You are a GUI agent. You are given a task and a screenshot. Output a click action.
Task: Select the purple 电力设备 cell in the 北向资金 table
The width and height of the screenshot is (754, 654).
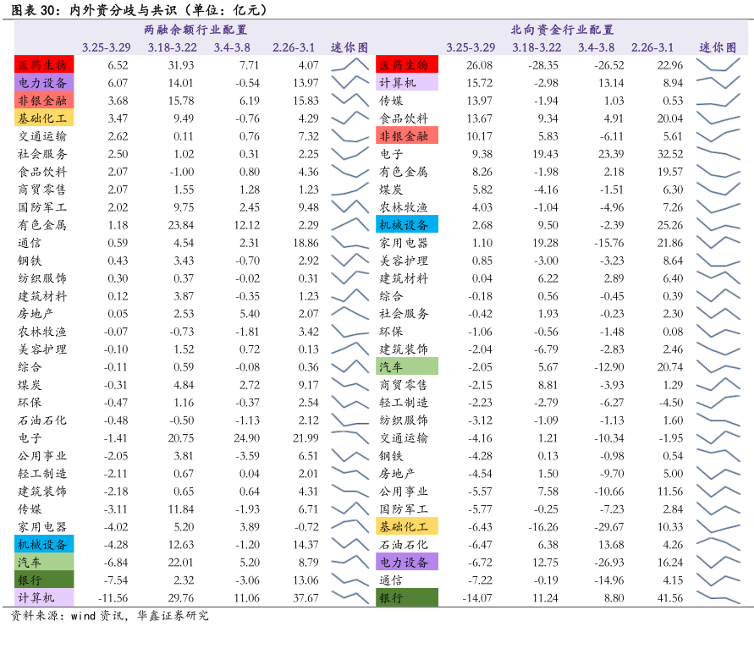[x=407, y=562]
